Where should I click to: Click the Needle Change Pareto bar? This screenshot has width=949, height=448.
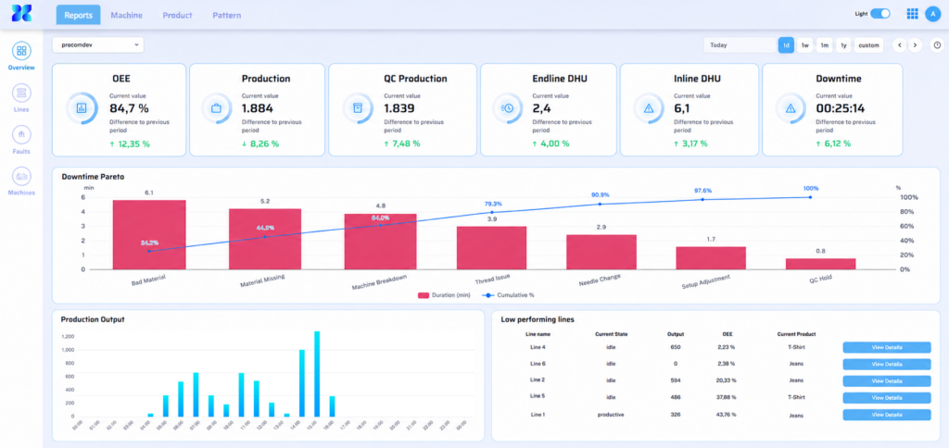click(x=601, y=252)
